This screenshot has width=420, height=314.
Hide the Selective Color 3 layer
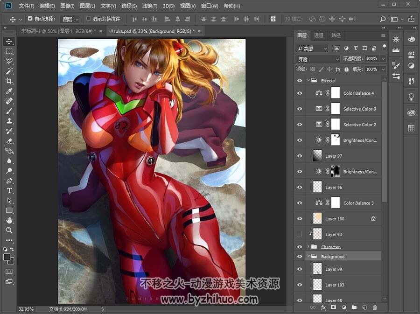point(300,109)
